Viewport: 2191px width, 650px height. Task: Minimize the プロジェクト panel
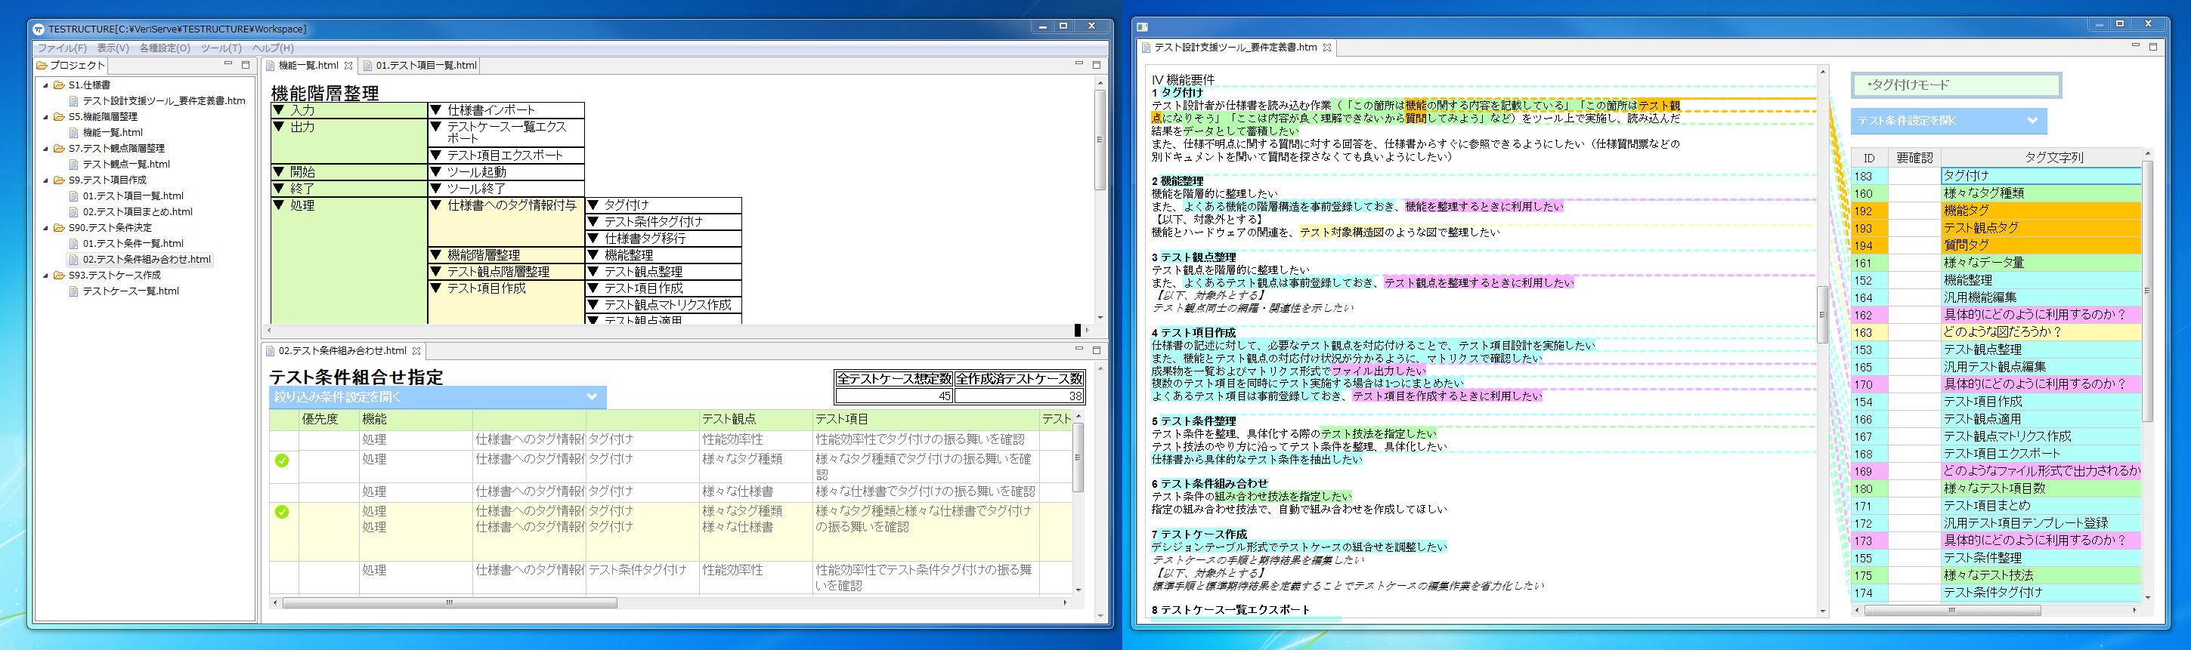click(x=228, y=65)
